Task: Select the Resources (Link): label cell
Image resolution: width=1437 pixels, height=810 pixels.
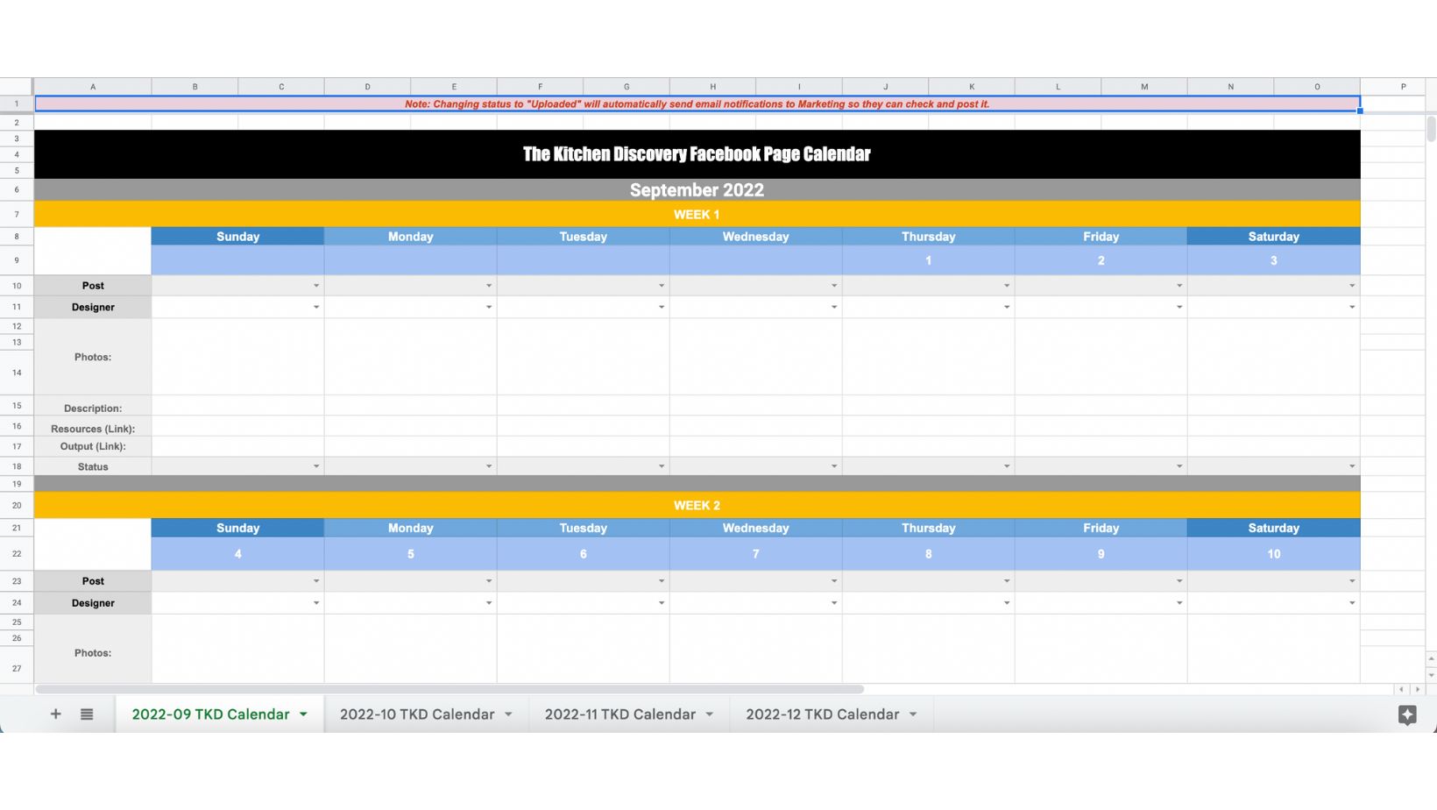Action: (93, 428)
